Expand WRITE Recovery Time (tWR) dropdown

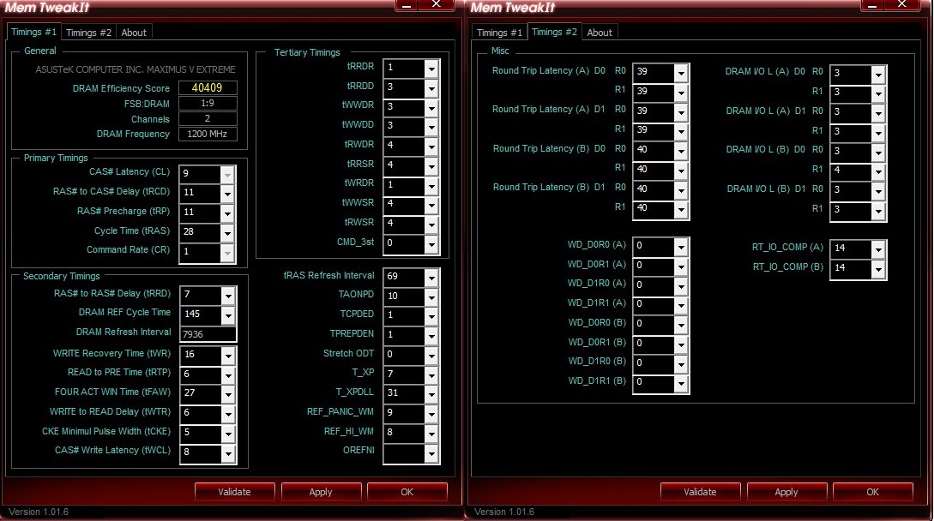point(227,356)
